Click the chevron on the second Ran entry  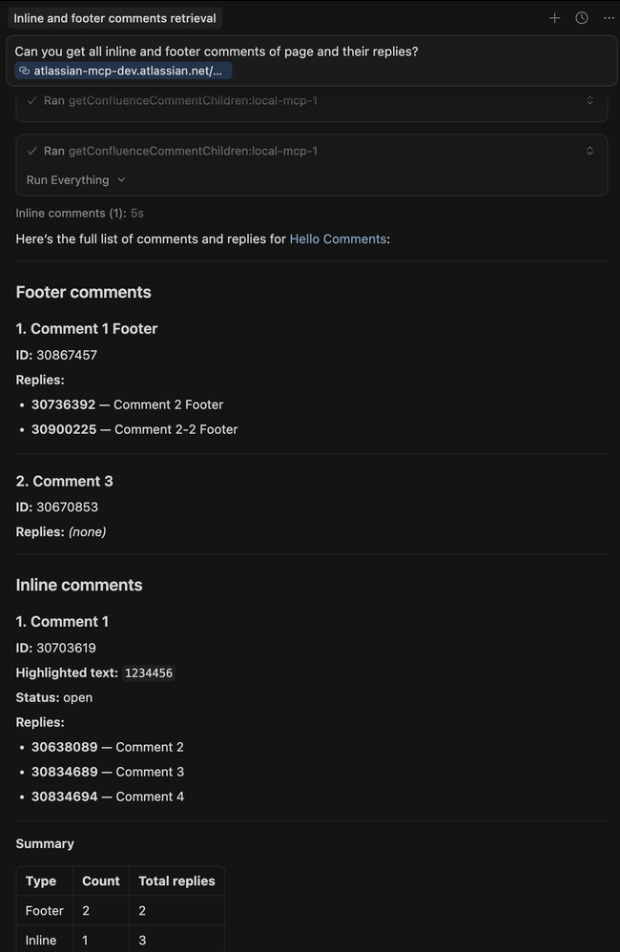(589, 150)
